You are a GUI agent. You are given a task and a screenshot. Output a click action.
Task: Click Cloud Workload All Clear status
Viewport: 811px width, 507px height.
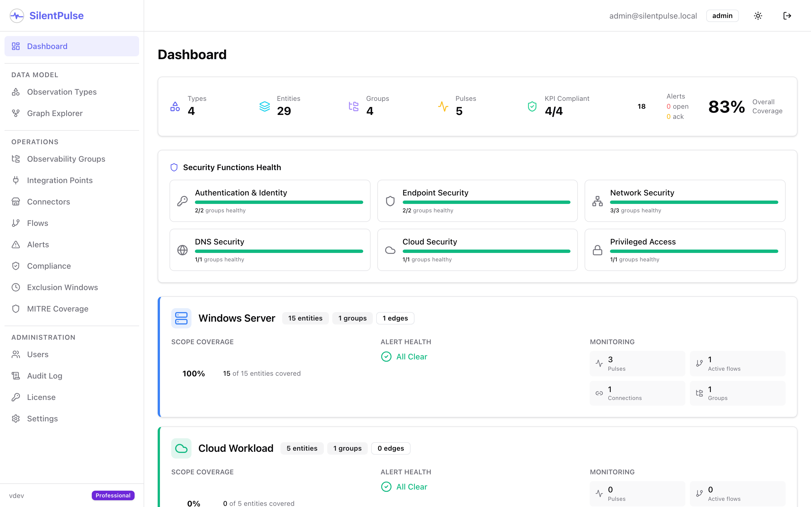(x=404, y=487)
